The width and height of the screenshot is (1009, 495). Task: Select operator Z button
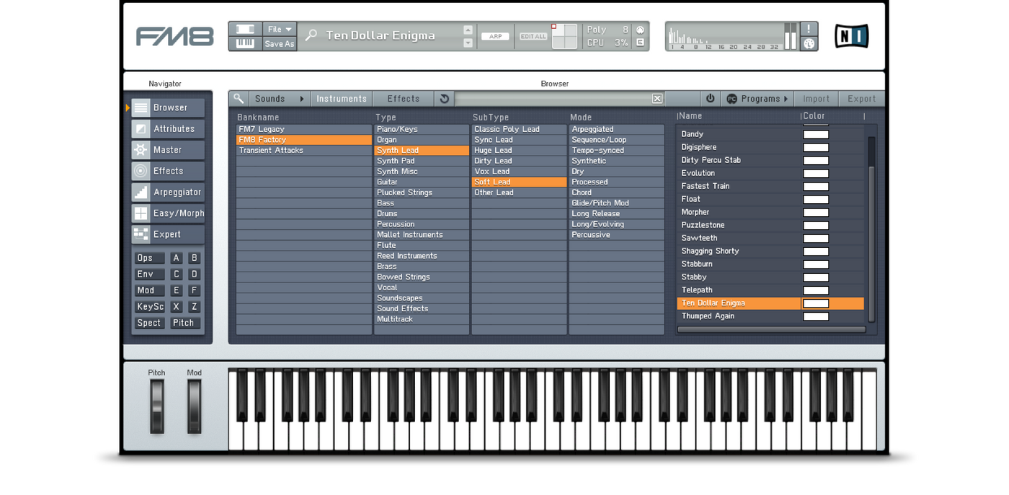tap(194, 307)
